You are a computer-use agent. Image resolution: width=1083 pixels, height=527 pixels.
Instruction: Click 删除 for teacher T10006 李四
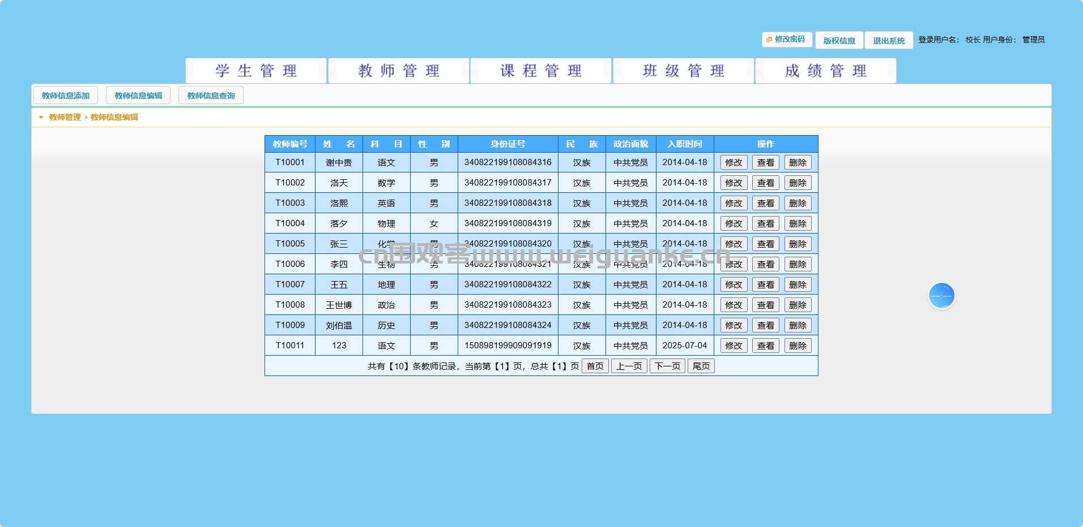798,264
